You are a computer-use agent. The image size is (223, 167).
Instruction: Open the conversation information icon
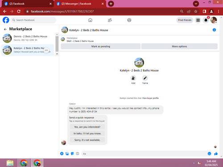(x=214, y=30)
